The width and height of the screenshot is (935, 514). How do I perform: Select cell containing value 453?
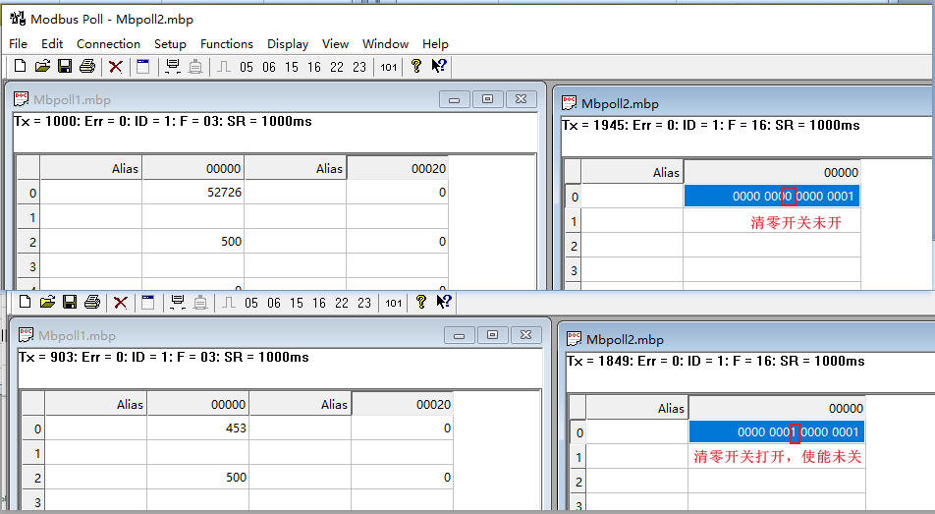197,428
